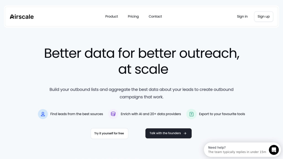Click the green export upload icon
Screen dimensions: 283x159
[x=191, y=114]
